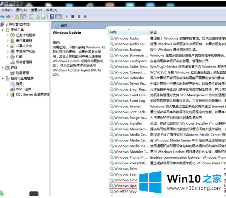
Task: Click the Export list toolbar icon
Action: point(44,17)
